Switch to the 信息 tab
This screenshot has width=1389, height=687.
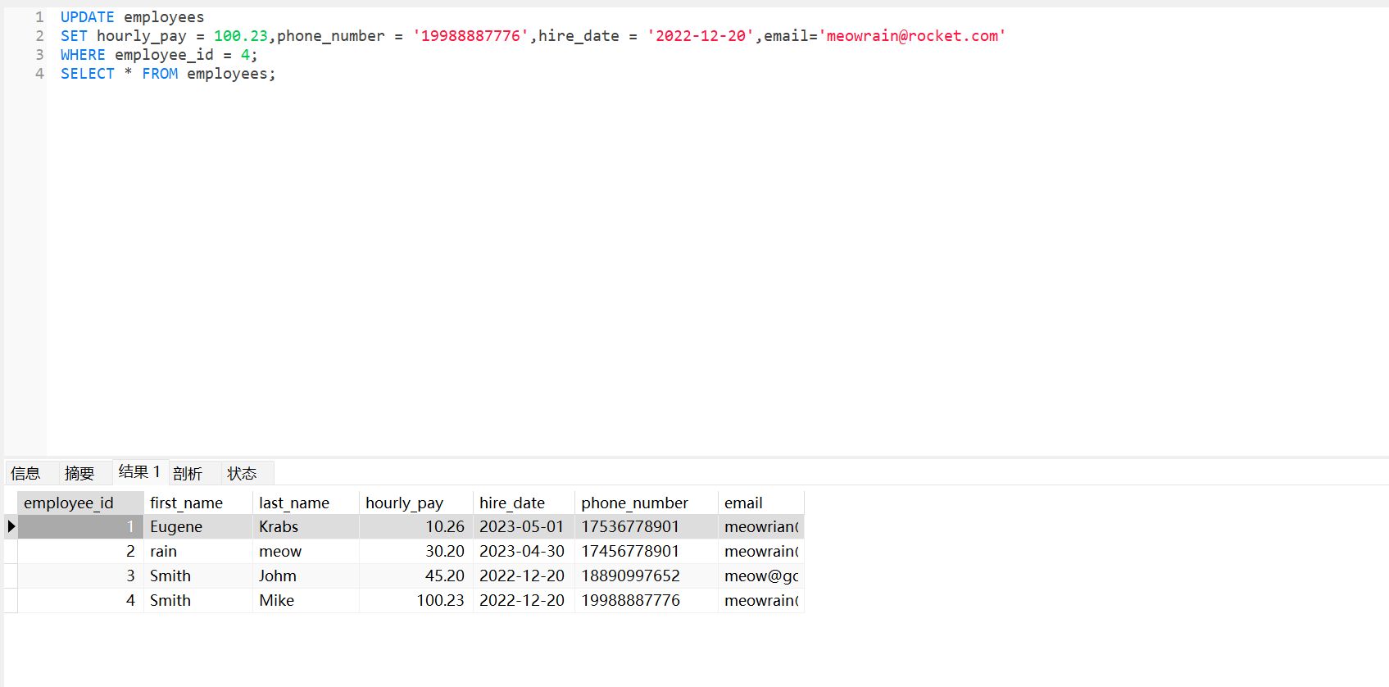25,473
